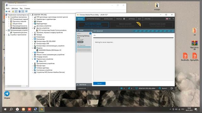This screenshot has height=113, width=202.
Task: Open Yandex browser from the taskbar
Action: 17,109
